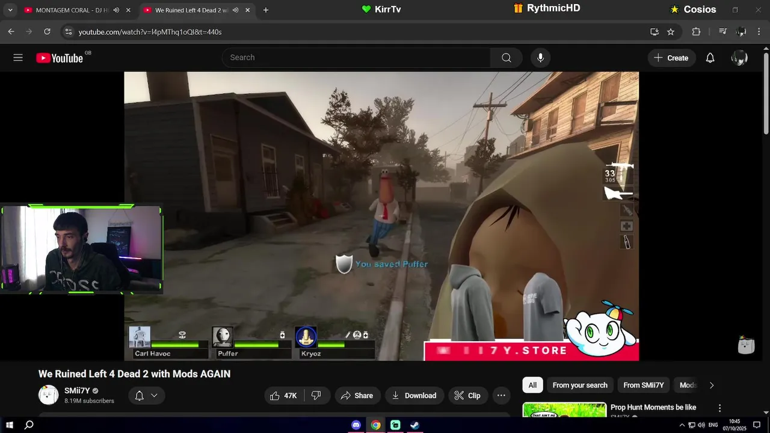Viewport: 770px width, 433px height.
Task: Reload the current page
Action: [x=47, y=32]
